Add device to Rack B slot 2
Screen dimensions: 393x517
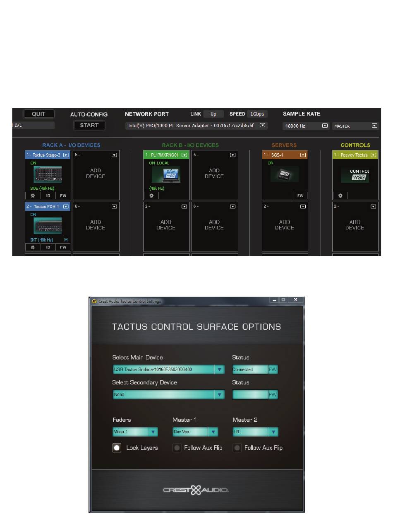tap(166, 225)
